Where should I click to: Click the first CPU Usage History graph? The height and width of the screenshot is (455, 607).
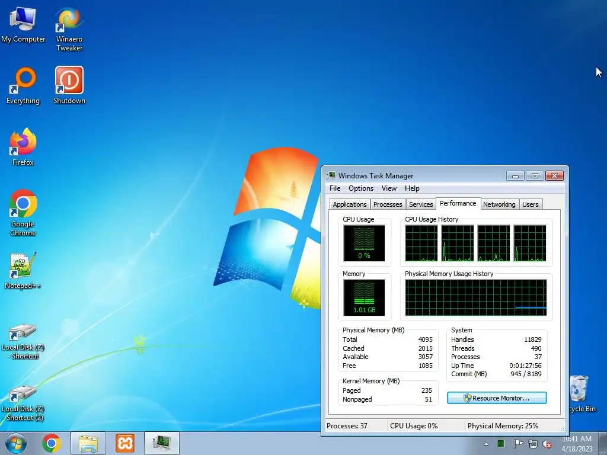[x=421, y=243]
